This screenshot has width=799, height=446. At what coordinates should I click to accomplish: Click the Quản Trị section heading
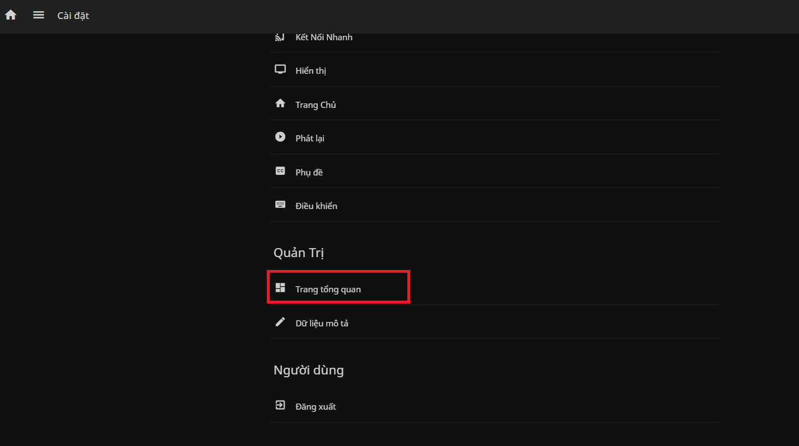[x=299, y=253]
